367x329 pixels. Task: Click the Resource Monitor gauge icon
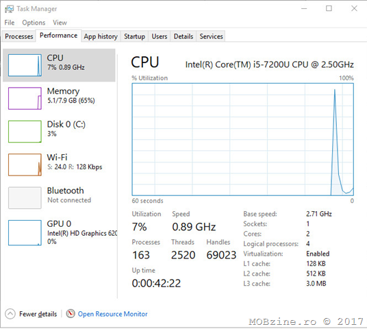tap(71, 313)
